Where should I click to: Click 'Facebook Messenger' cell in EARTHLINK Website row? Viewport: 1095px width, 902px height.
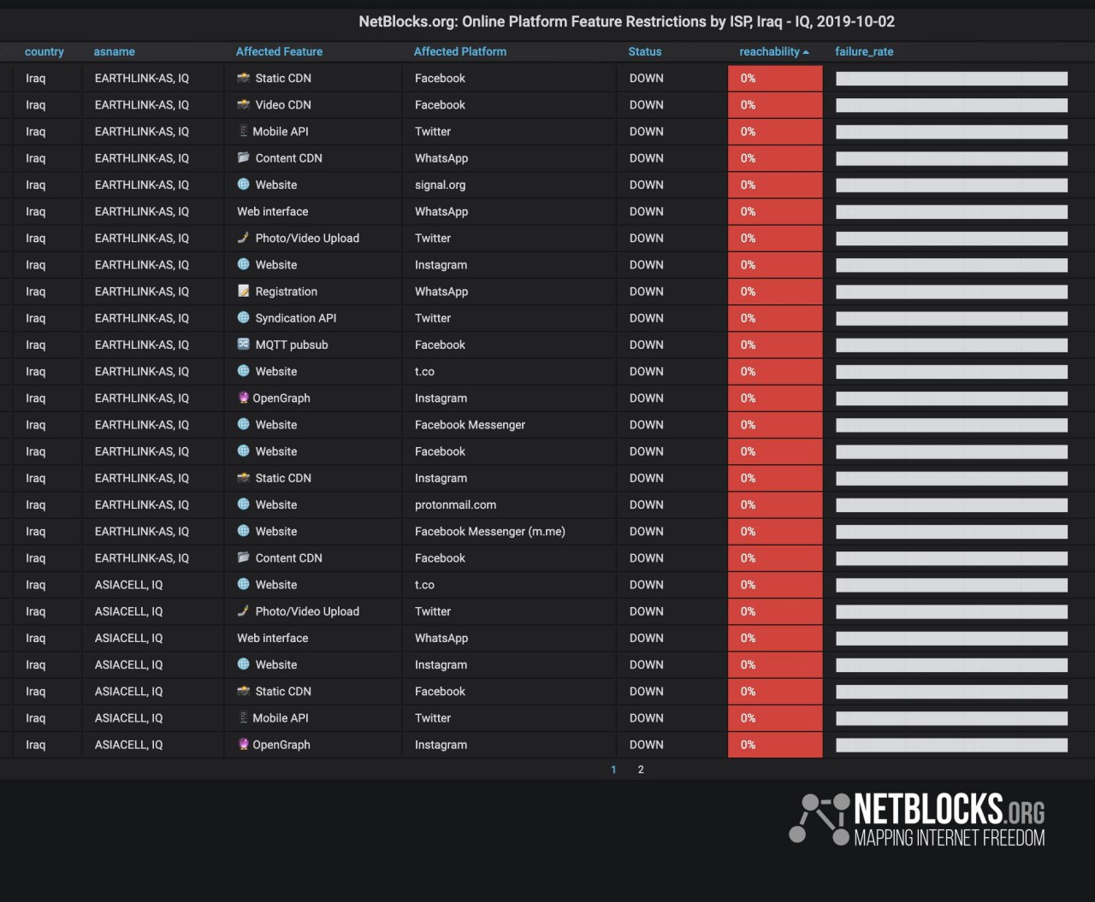(470, 425)
